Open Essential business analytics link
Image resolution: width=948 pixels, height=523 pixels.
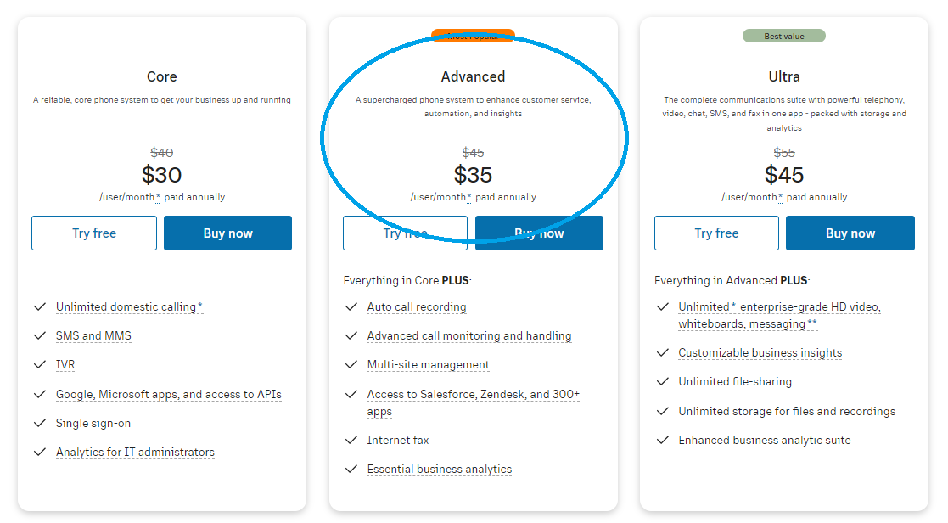point(440,470)
